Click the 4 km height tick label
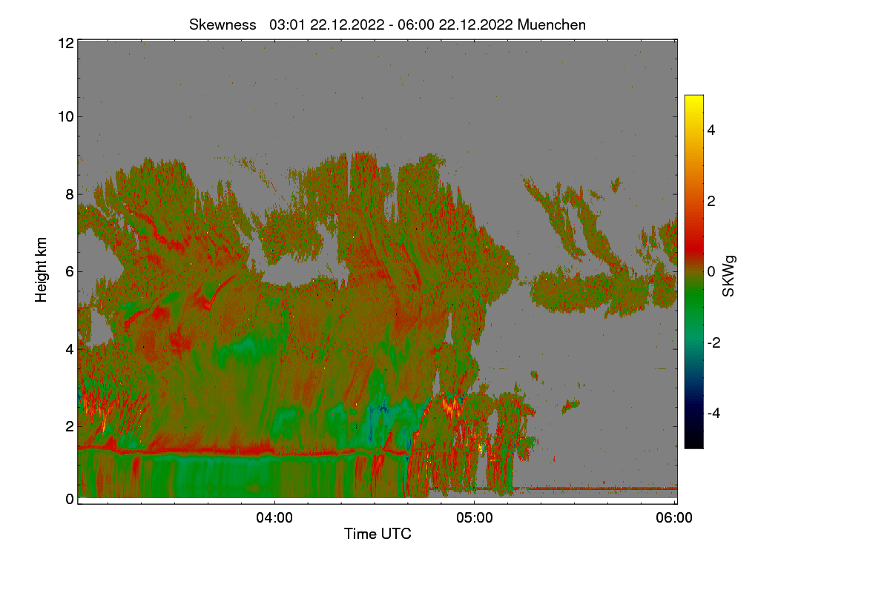The width and height of the screenshot is (890, 593). 70,348
